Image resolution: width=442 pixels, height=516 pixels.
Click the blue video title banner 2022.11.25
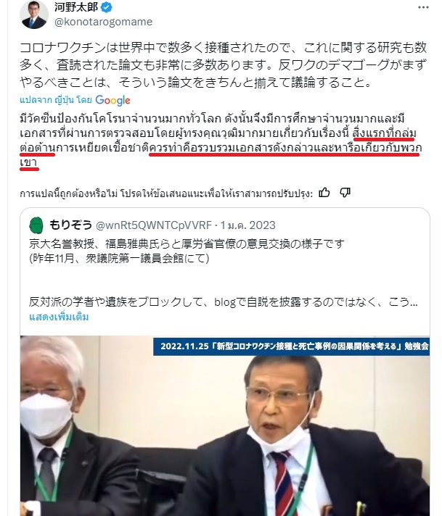[x=291, y=346]
